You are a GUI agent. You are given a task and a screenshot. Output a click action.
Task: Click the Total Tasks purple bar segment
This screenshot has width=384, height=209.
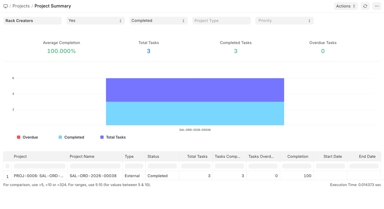(195, 90)
